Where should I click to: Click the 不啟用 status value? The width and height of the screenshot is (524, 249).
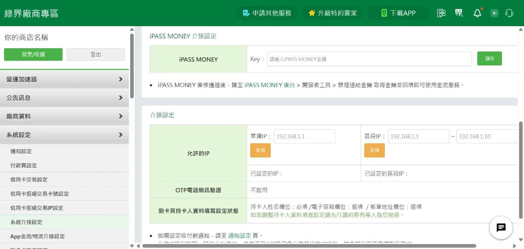coord(259,190)
